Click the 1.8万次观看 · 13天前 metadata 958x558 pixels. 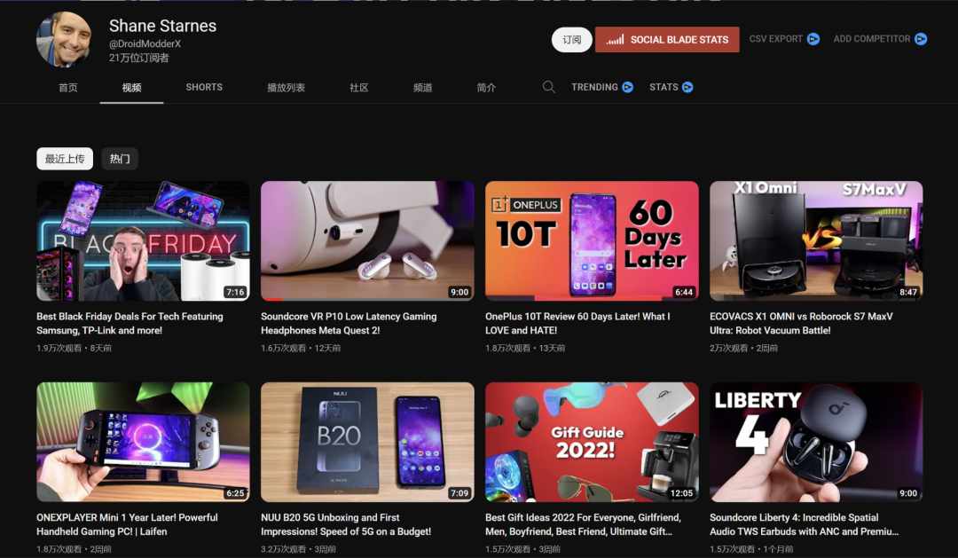(525, 349)
